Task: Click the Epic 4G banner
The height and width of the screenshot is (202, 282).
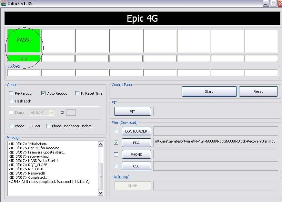Action: pos(142,18)
